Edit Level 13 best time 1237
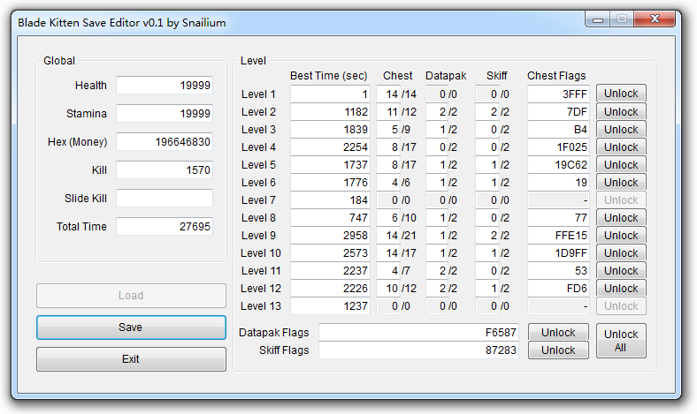The width and height of the screenshot is (697, 414). [330, 306]
